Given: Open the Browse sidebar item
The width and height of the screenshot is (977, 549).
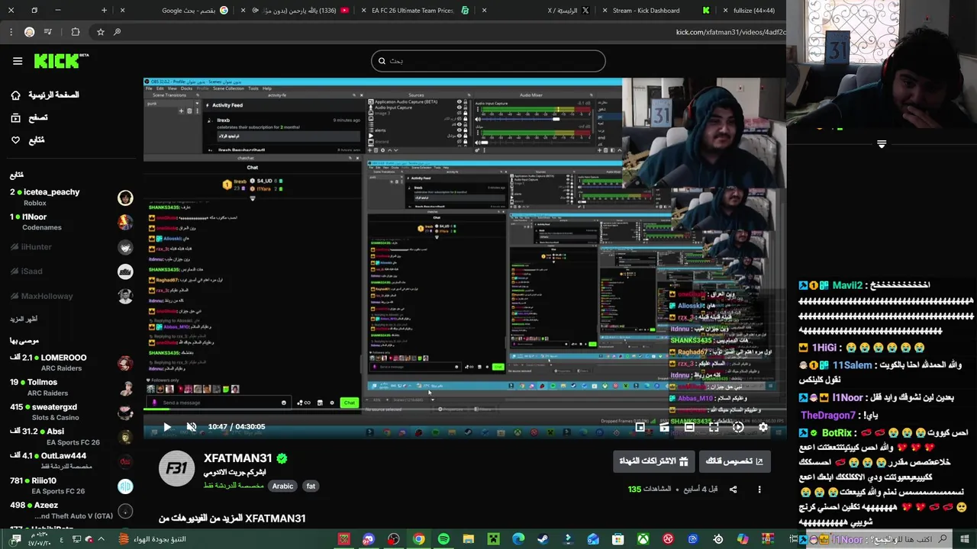Looking at the screenshot, I should click(29, 117).
